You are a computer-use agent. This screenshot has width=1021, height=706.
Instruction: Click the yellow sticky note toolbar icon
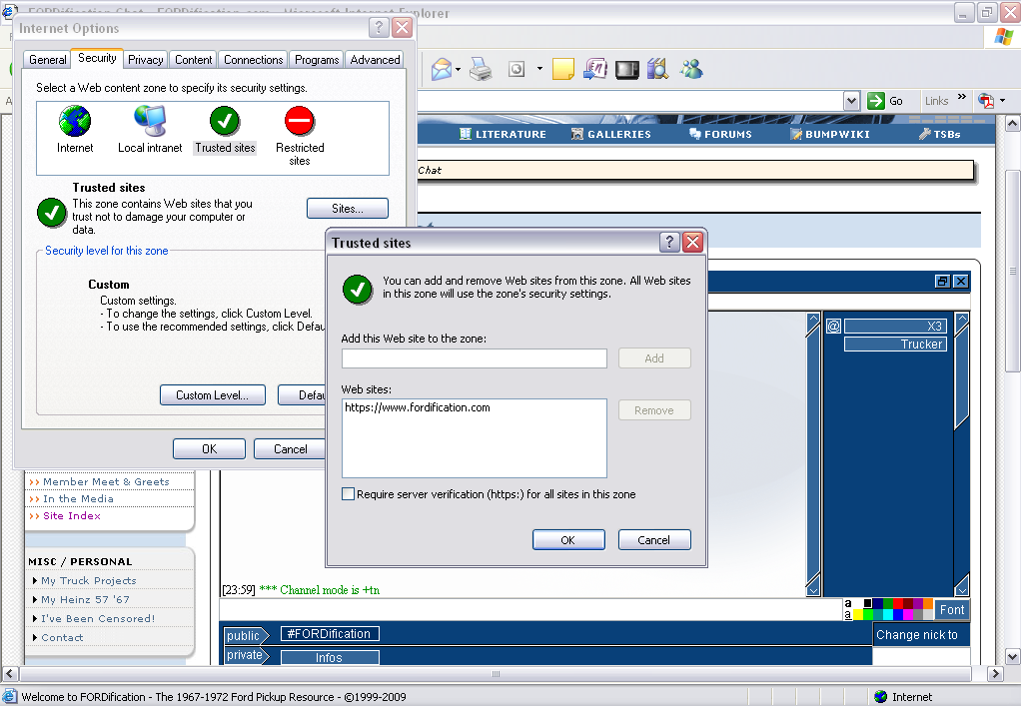point(562,69)
